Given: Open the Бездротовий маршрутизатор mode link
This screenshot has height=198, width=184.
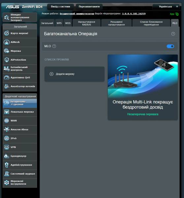Looking at the screenshot, I should [77, 14].
